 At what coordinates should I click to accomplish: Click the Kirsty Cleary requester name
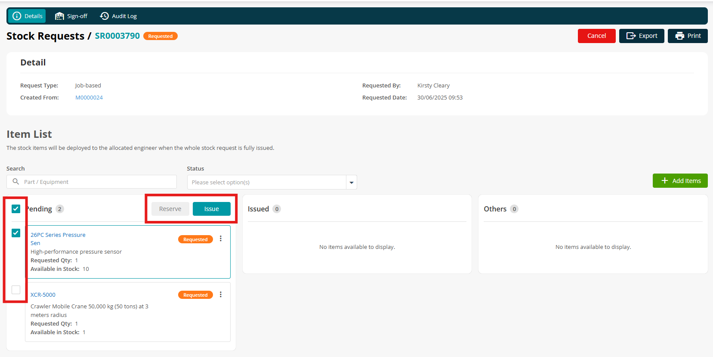433,85
